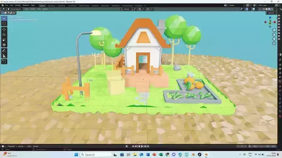Open Excel from the Windows taskbar
The width and height of the screenshot is (282, 158).
point(161,155)
